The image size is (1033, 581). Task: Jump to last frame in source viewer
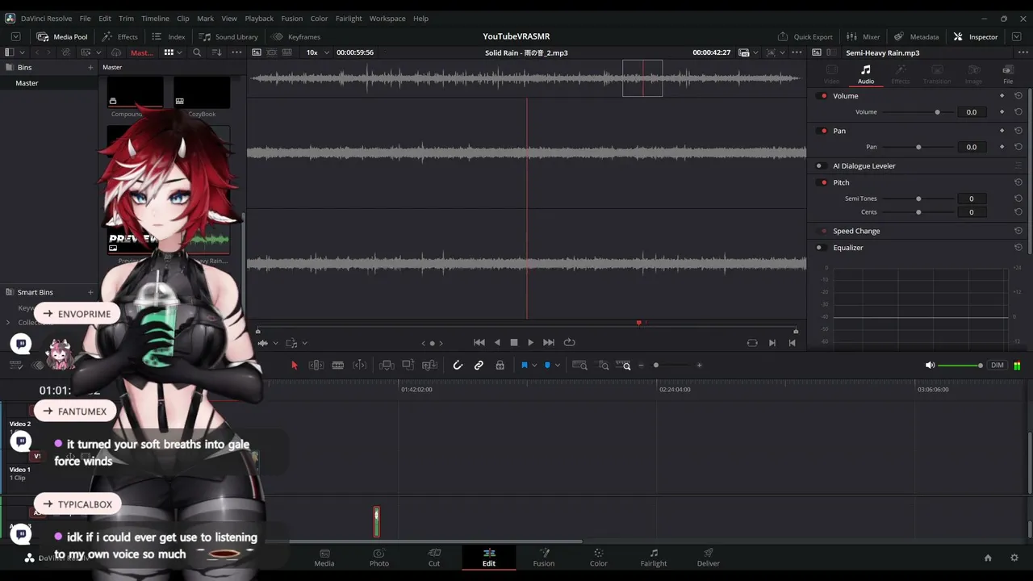pos(549,343)
